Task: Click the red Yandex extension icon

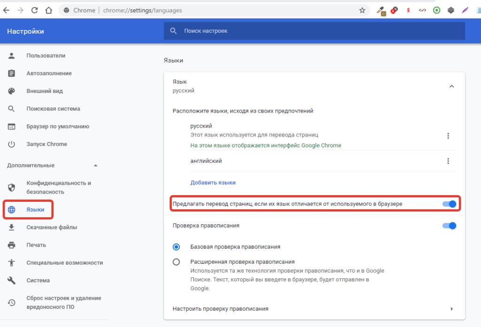Action: [408, 10]
